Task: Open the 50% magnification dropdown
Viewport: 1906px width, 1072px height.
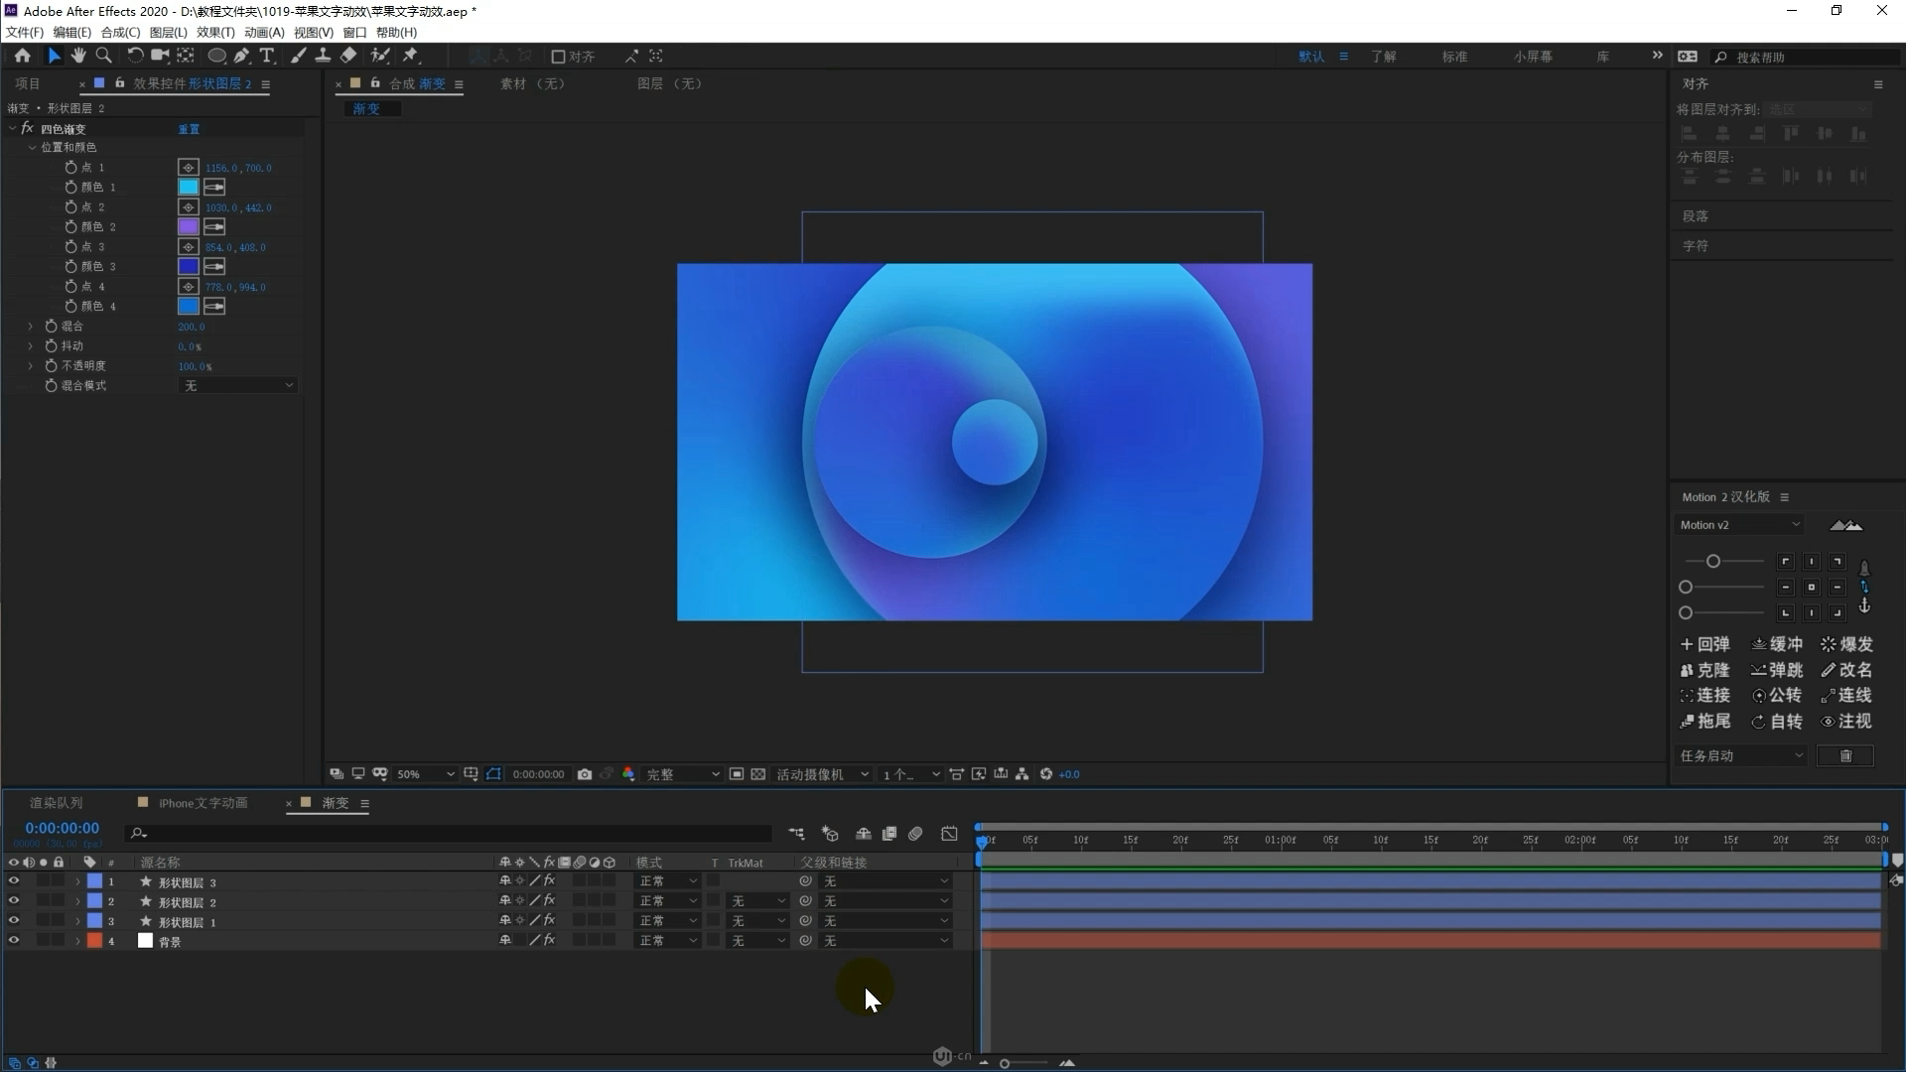Action: tap(425, 774)
